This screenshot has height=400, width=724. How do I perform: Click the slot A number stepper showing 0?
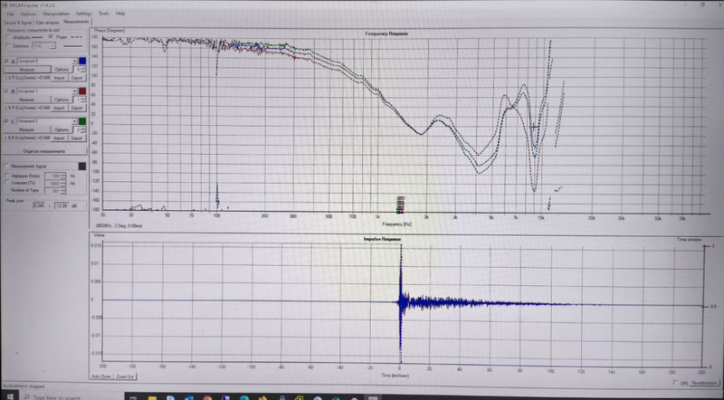coord(80,70)
